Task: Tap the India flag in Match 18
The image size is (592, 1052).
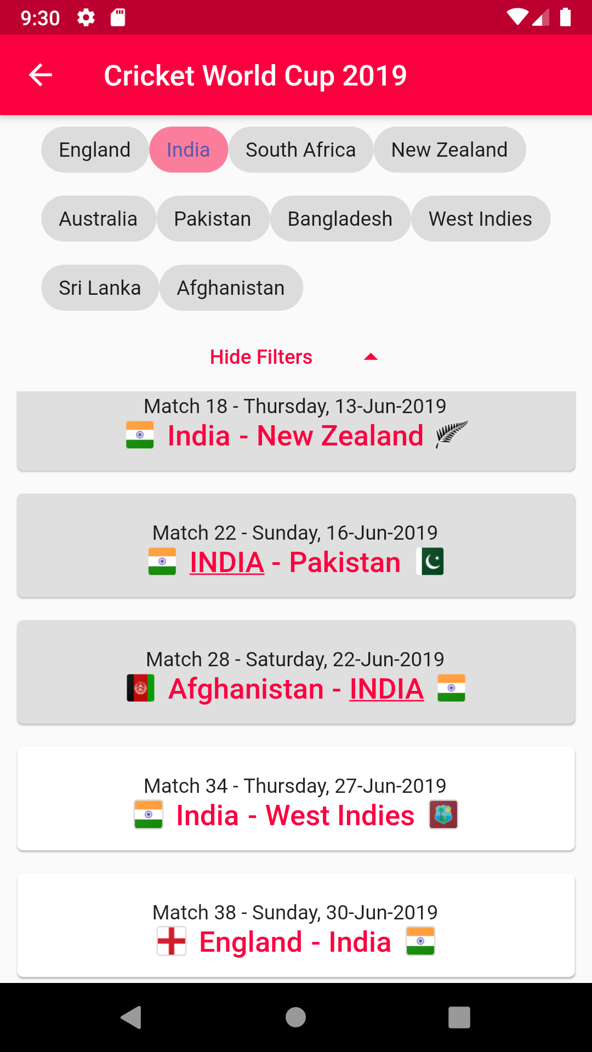Action: [x=140, y=434]
